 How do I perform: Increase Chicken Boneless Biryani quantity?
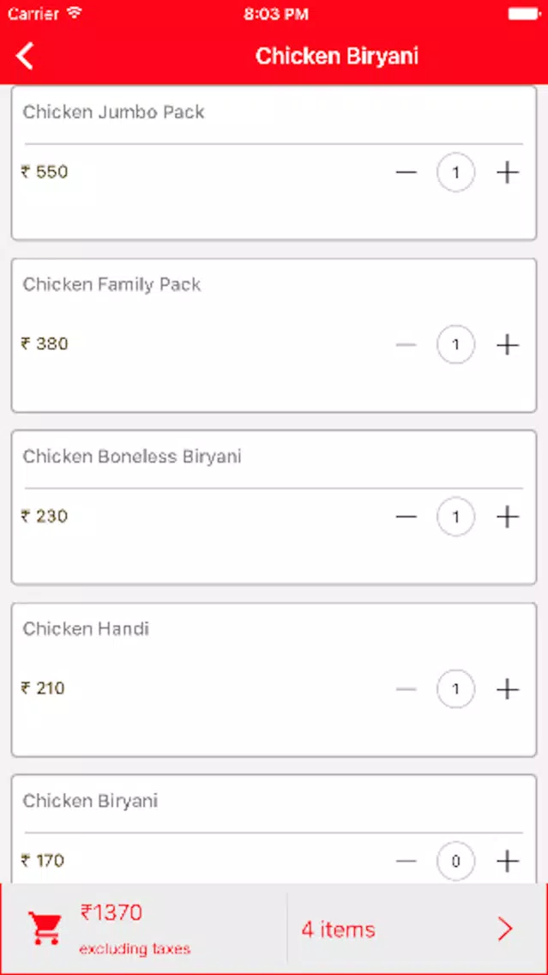(x=508, y=517)
